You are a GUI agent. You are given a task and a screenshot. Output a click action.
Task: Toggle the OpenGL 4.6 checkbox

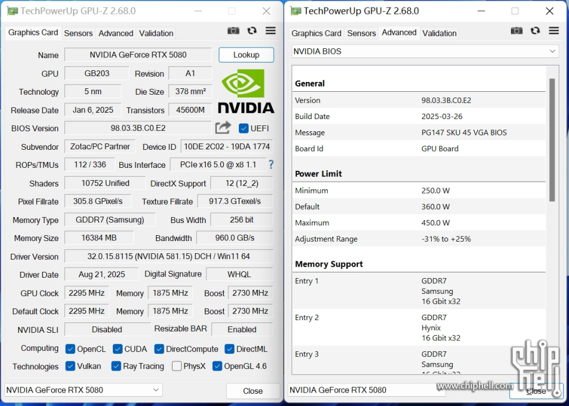pos(217,366)
